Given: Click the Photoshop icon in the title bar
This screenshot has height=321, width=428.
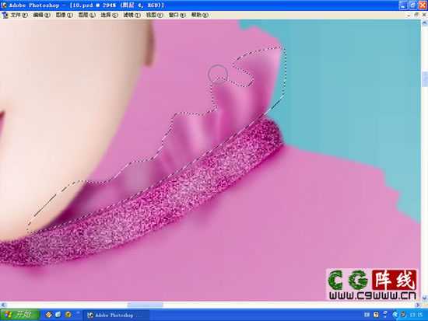Looking at the screenshot, I should click(4, 5).
